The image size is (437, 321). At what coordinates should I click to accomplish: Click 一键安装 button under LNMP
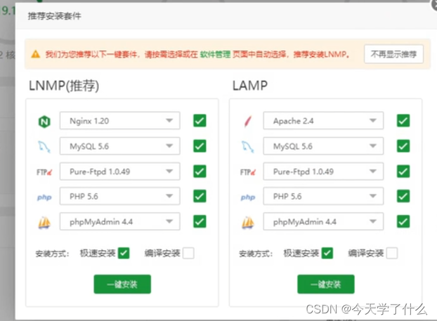click(x=122, y=284)
